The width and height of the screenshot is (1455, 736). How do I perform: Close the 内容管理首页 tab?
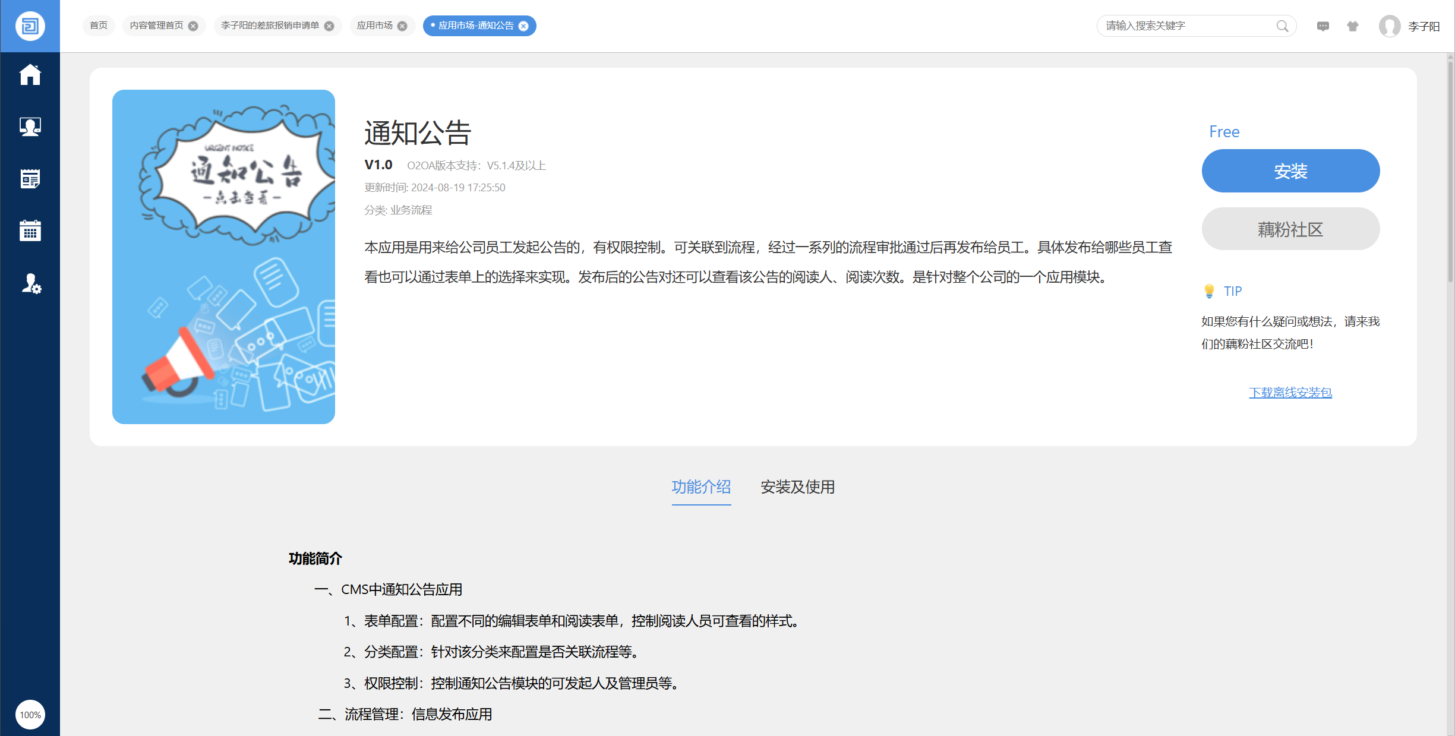pos(193,26)
